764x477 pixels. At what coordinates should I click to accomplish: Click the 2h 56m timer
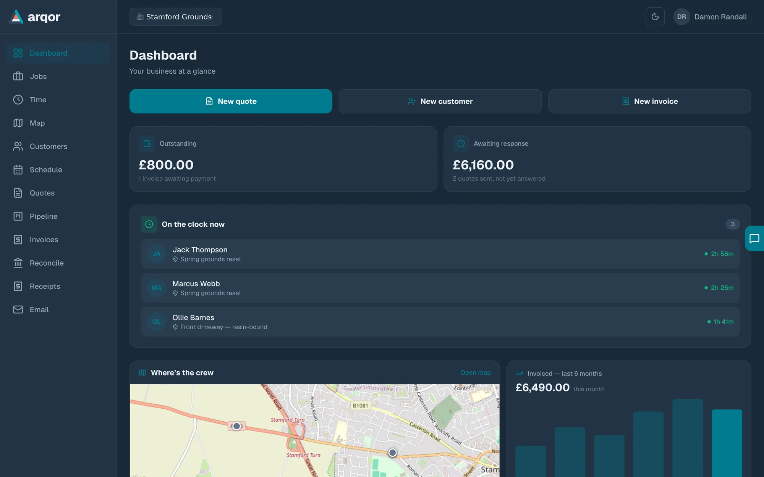[719, 254]
